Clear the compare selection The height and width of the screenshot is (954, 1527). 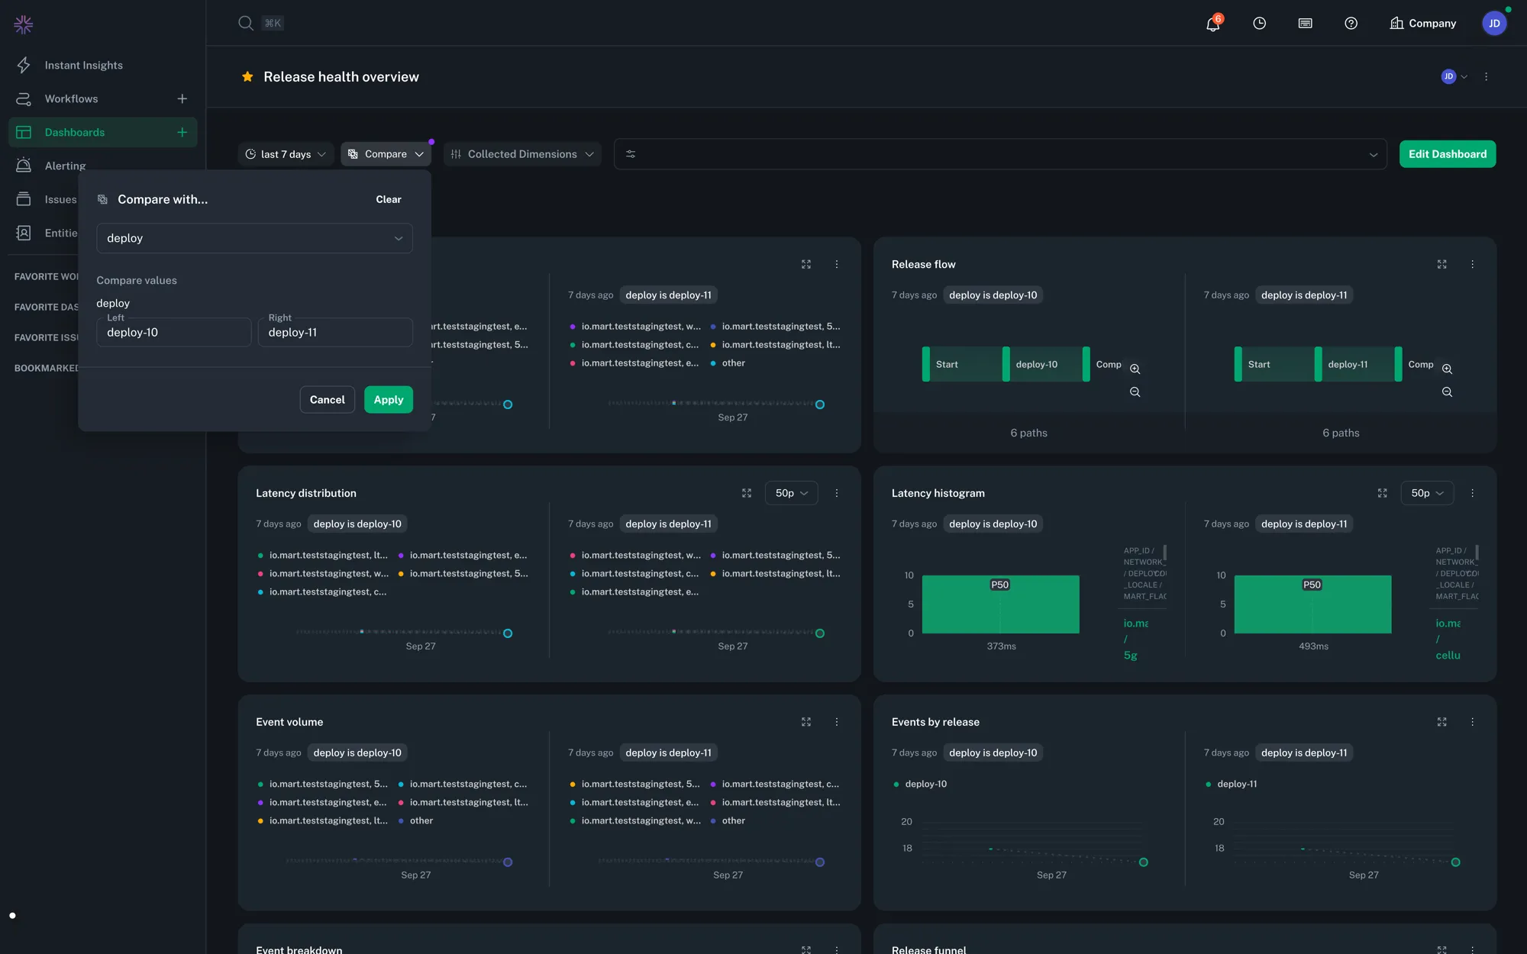coord(389,199)
